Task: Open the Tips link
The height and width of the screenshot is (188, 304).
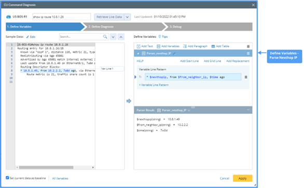Action: [x=164, y=37]
